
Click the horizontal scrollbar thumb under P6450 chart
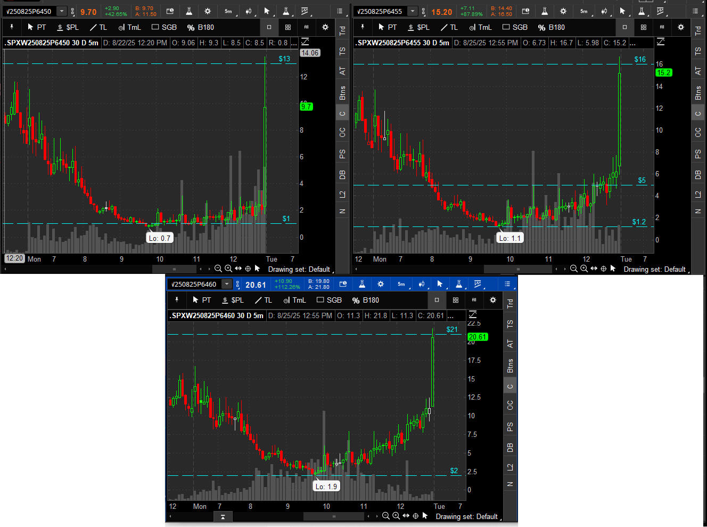(x=174, y=269)
